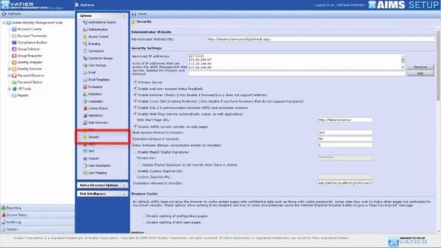Select the Connector Groups option icon
The width and height of the screenshot is (441, 248).
(85, 58)
